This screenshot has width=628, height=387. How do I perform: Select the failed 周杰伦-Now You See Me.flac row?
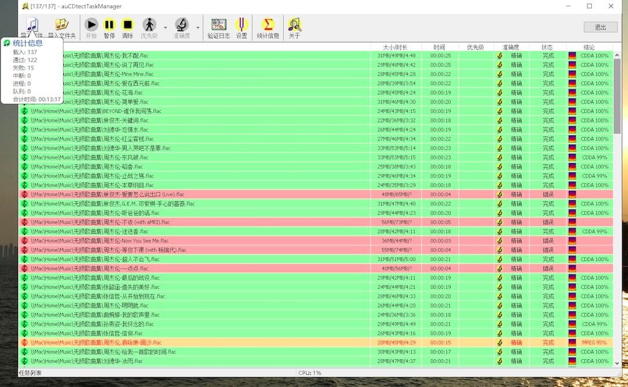tap(174, 241)
